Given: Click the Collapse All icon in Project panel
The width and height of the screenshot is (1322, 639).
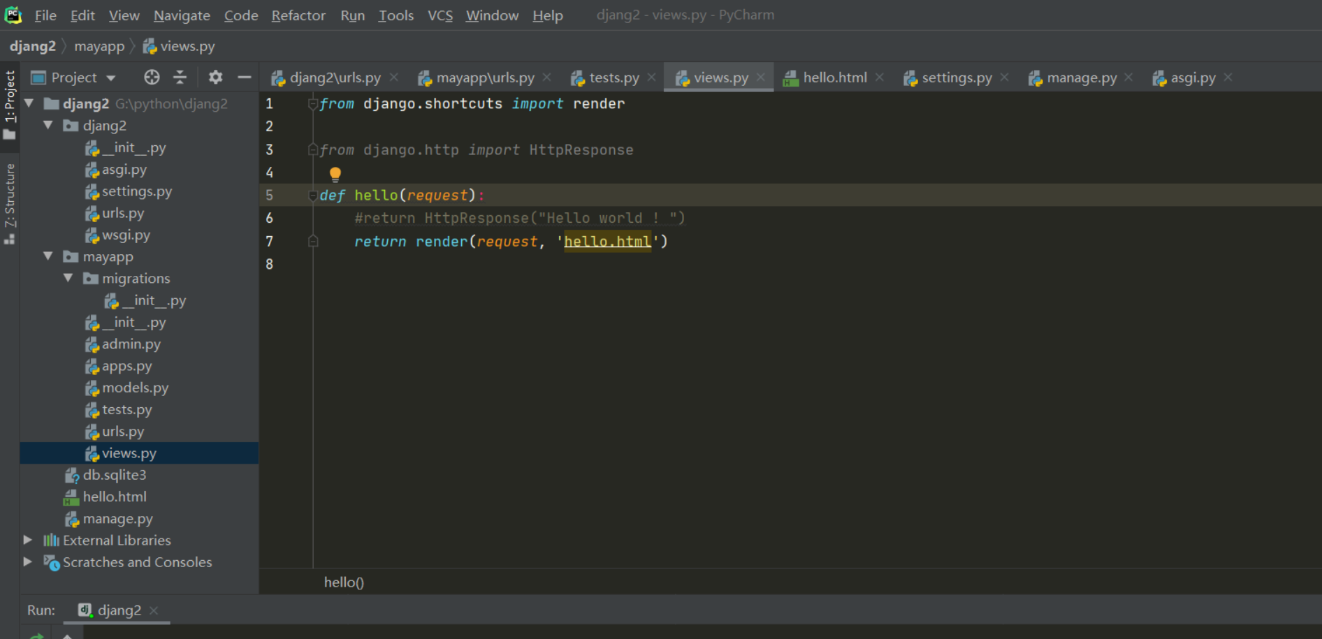Looking at the screenshot, I should (180, 78).
